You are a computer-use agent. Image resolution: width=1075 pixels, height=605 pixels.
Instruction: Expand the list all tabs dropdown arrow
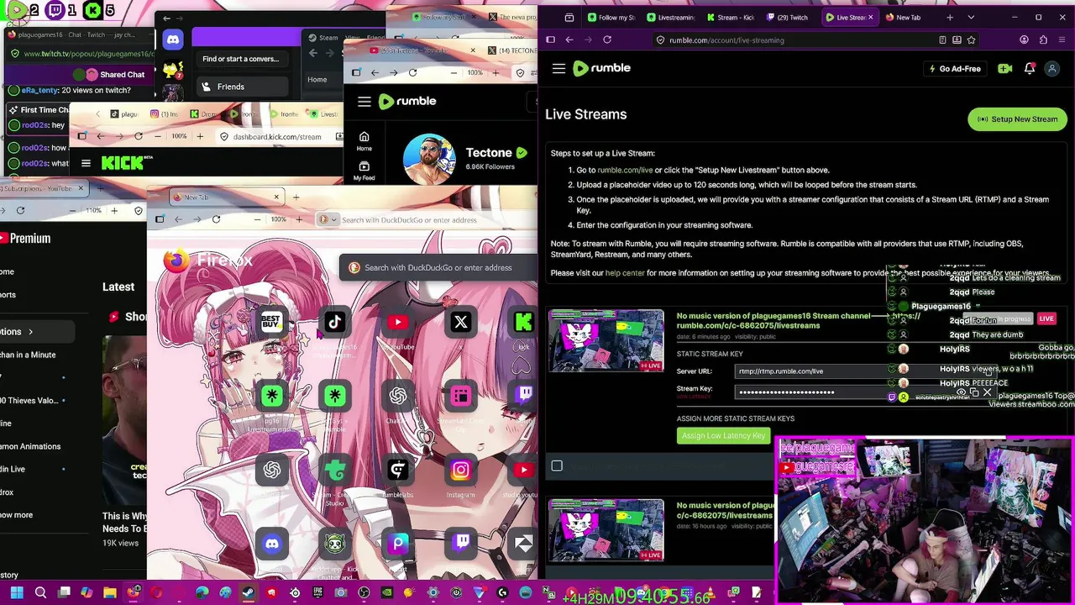[x=971, y=17]
